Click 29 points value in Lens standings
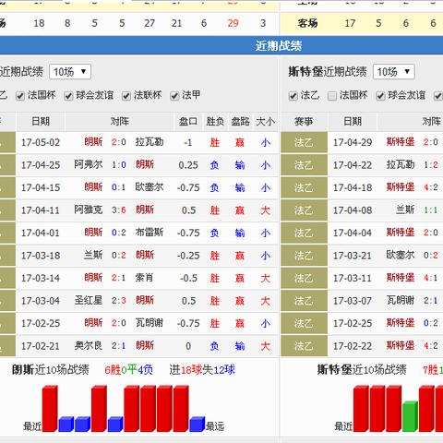The width and height of the screenshot is (443, 443). [x=233, y=23]
